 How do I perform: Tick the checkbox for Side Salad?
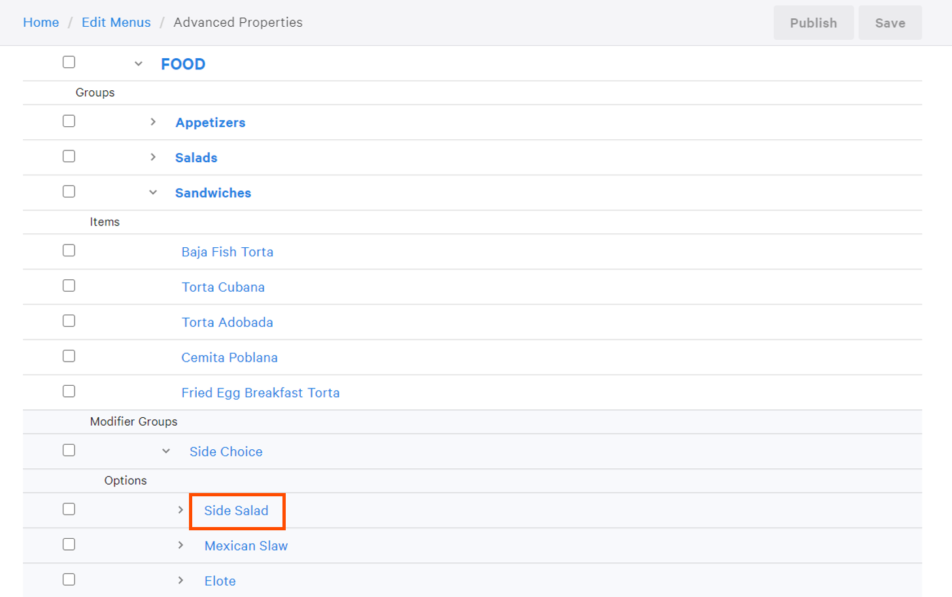point(69,509)
